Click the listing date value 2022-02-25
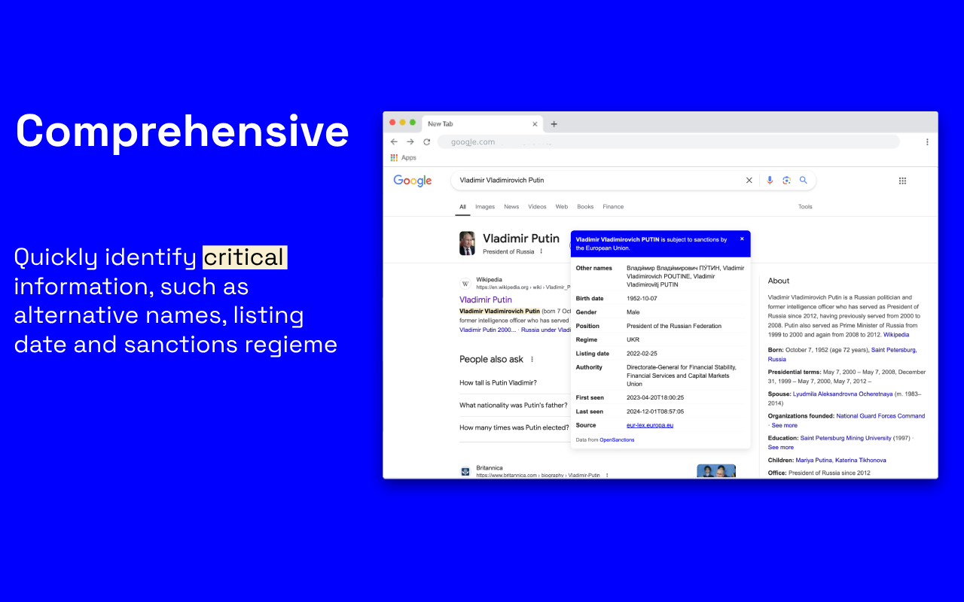This screenshot has height=602, width=964. coord(642,354)
